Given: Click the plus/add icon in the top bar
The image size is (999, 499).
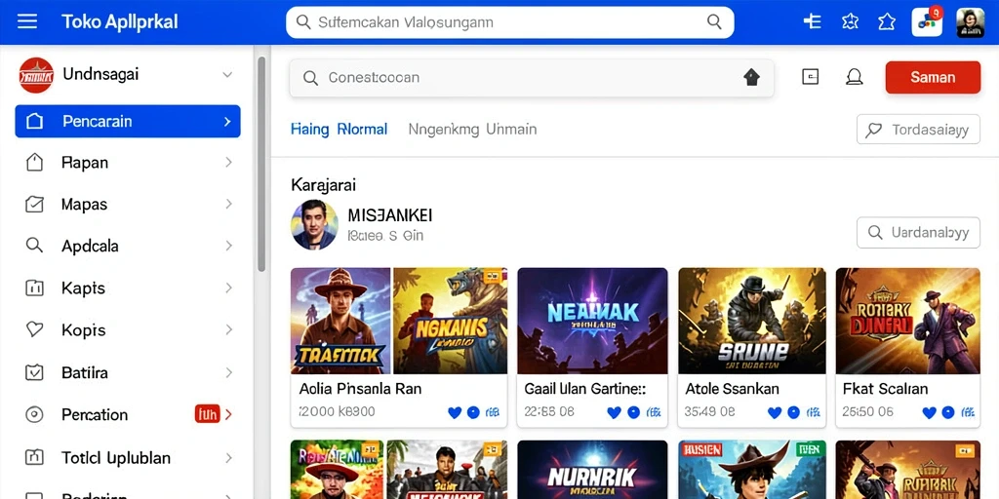Looking at the screenshot, I should coord(812,21).
